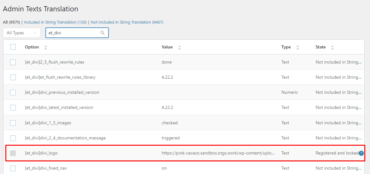Show All (9571) strings filter

pos(12,22)
